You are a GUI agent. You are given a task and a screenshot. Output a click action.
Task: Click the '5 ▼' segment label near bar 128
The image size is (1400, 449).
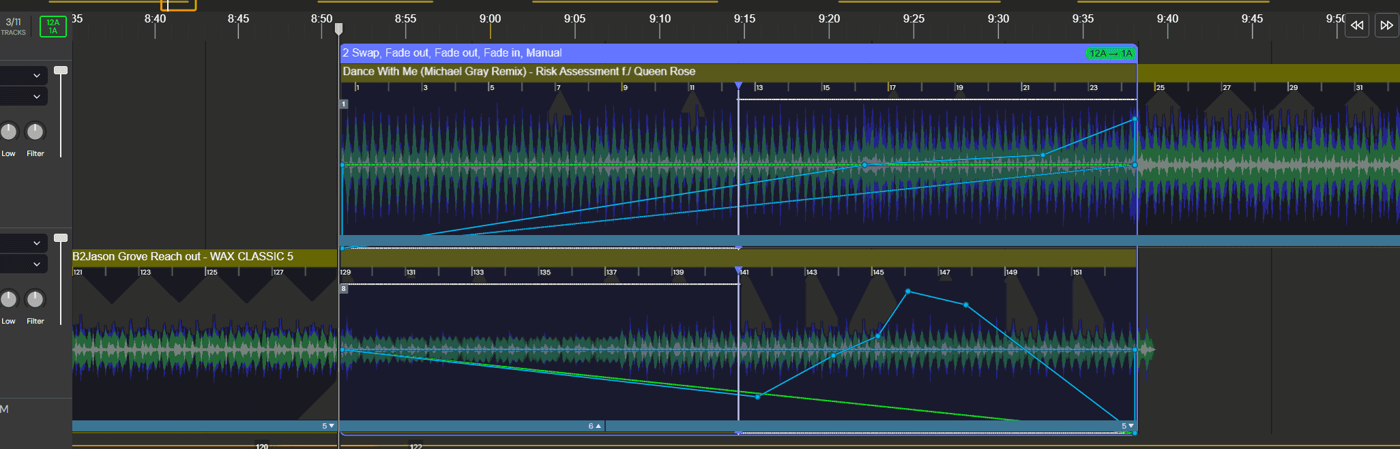(328, 426)
